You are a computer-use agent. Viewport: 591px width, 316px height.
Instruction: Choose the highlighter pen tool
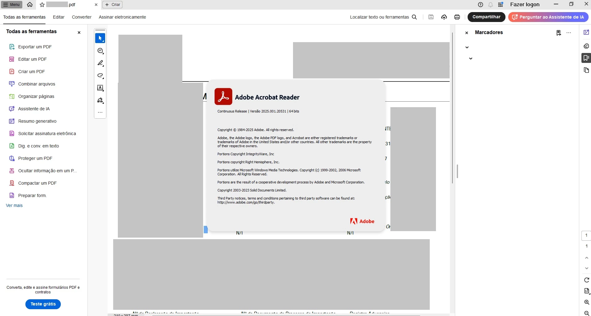coord(100,63)
